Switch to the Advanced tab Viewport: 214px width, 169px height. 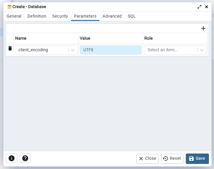click(x=112, y=16)
